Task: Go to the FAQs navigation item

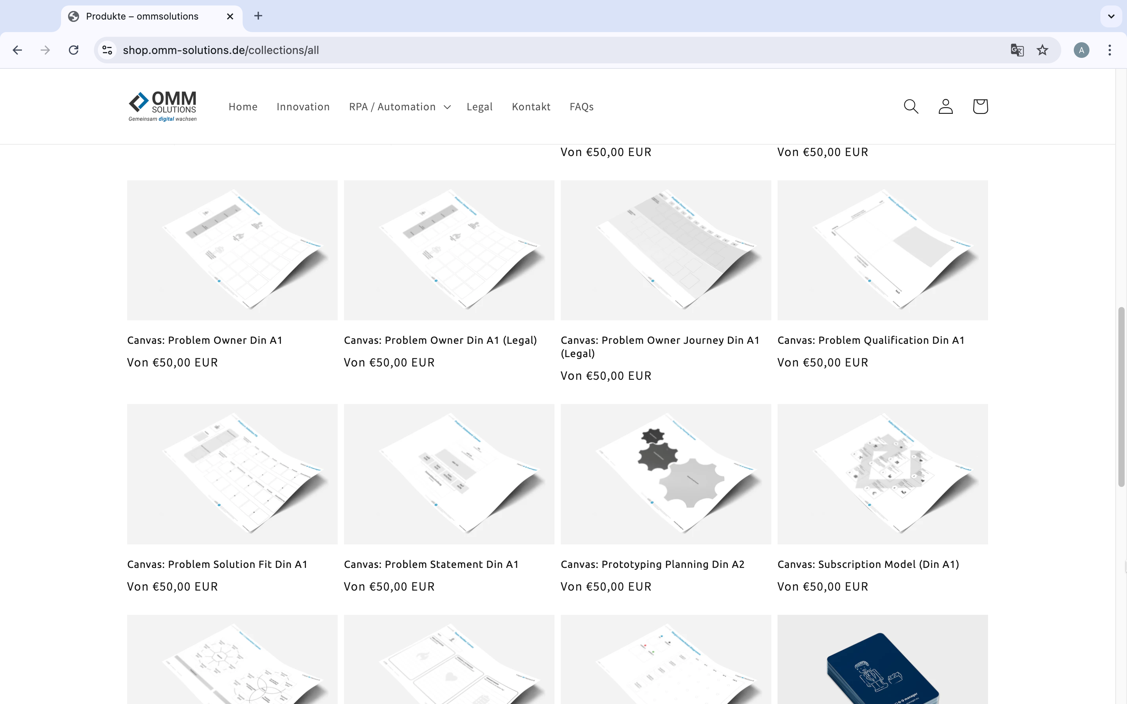Action: tap(581, 107)
